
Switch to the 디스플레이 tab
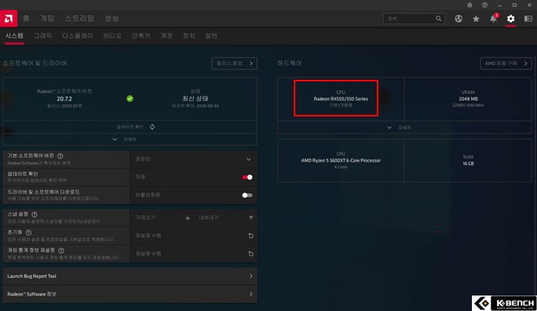coord(78,36)
